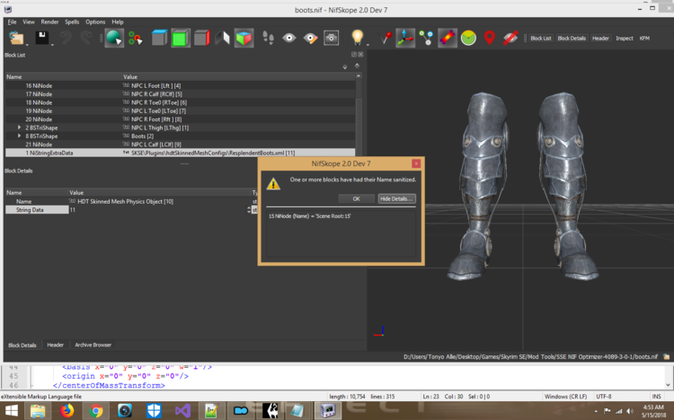Open Firefox from the taskbar

tap(67, 411)
